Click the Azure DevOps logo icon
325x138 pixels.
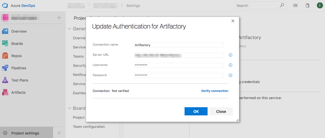(6, 6)
